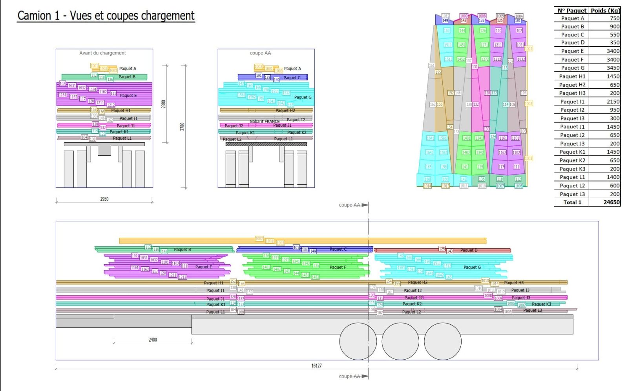Click the 'Paquet H3' label in the side view
Viewport: 628px width, 391px height.
(514, 283)
